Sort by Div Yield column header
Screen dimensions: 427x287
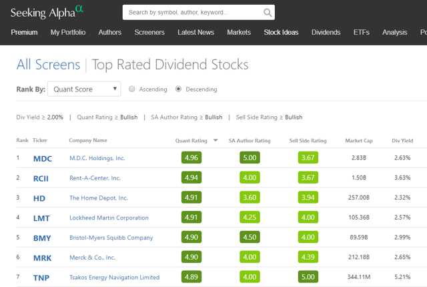tap(402, 141)
